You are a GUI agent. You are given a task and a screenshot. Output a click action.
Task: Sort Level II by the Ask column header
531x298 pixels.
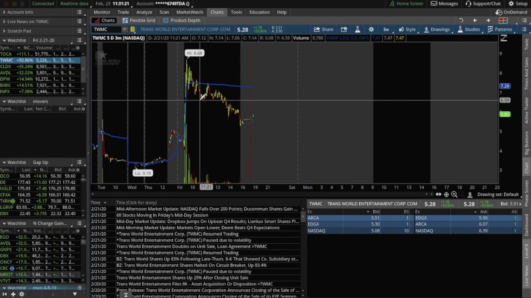(483, 211)
